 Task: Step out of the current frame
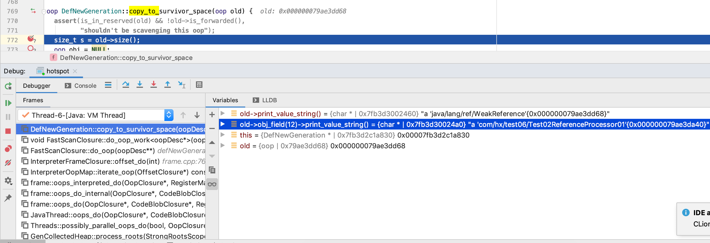point(167,85)
